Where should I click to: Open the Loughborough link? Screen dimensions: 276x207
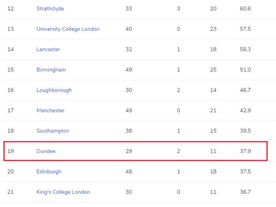[54, 90]
